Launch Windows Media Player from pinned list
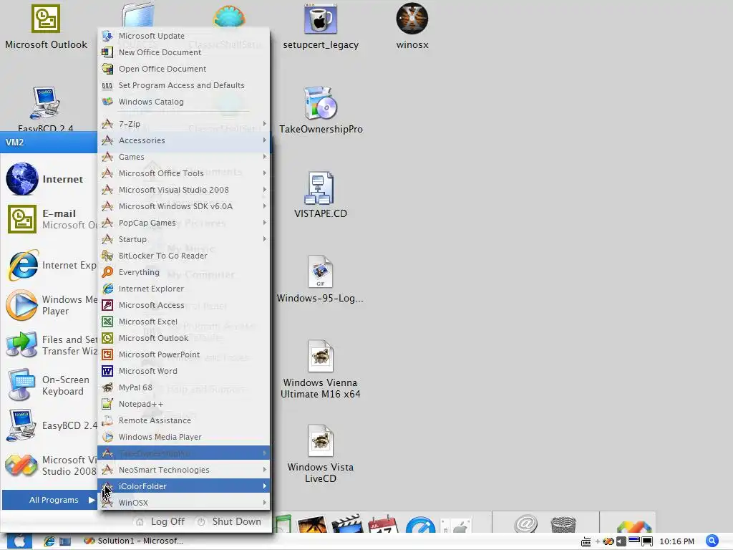This screenshot has height=550, width=733. [52, 305]
